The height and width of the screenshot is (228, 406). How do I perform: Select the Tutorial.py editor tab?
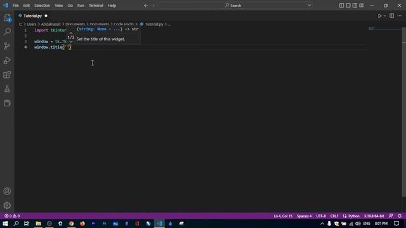33,16
